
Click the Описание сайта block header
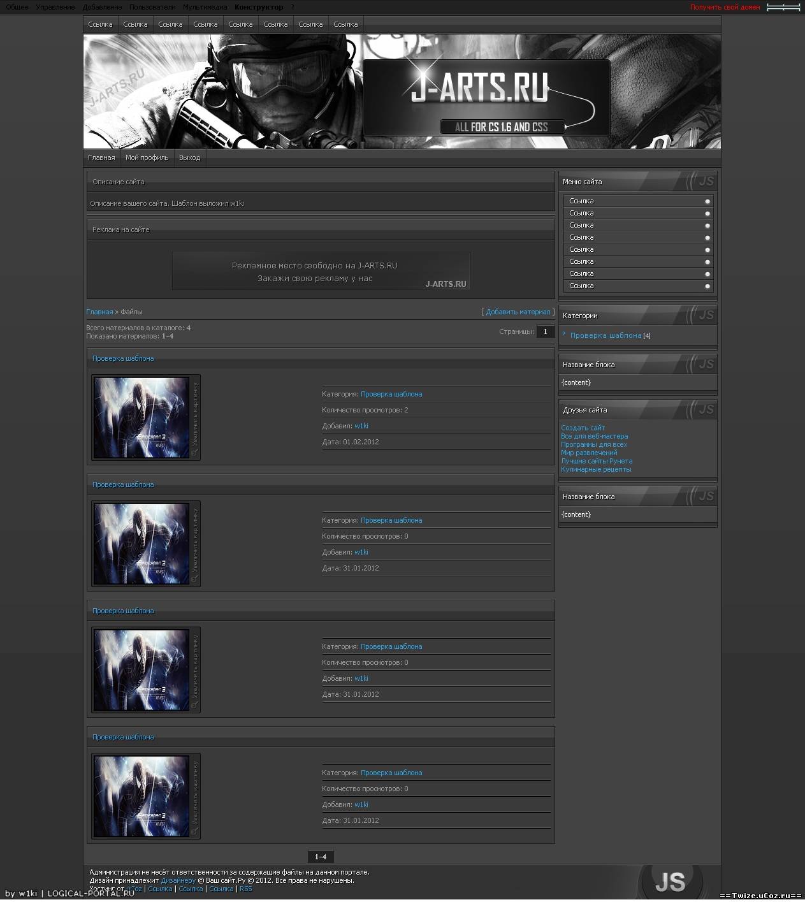pyautogui.click(x=321, y=182)
